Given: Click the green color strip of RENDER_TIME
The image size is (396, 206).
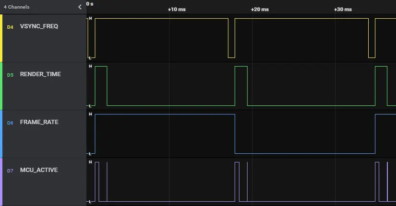Looking at the screenshot, I should point(1,86).
